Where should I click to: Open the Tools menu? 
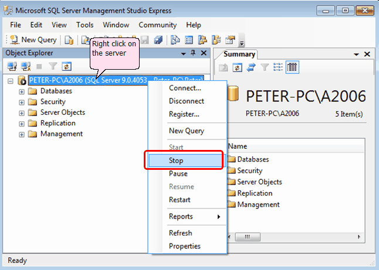coord(85,25)
